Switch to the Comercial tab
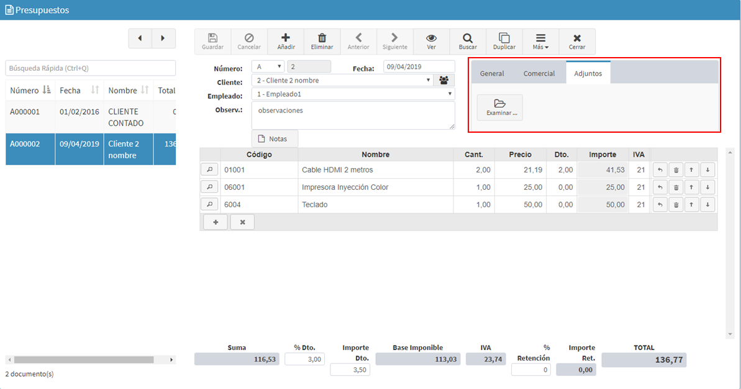The height and width of the screenshot is (389, 741). (x=539, y=73)
